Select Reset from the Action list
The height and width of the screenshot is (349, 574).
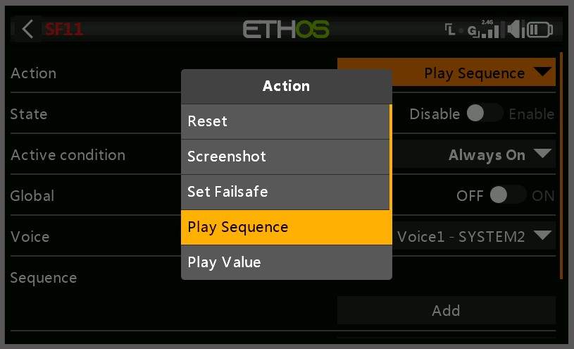pos(285,121)
